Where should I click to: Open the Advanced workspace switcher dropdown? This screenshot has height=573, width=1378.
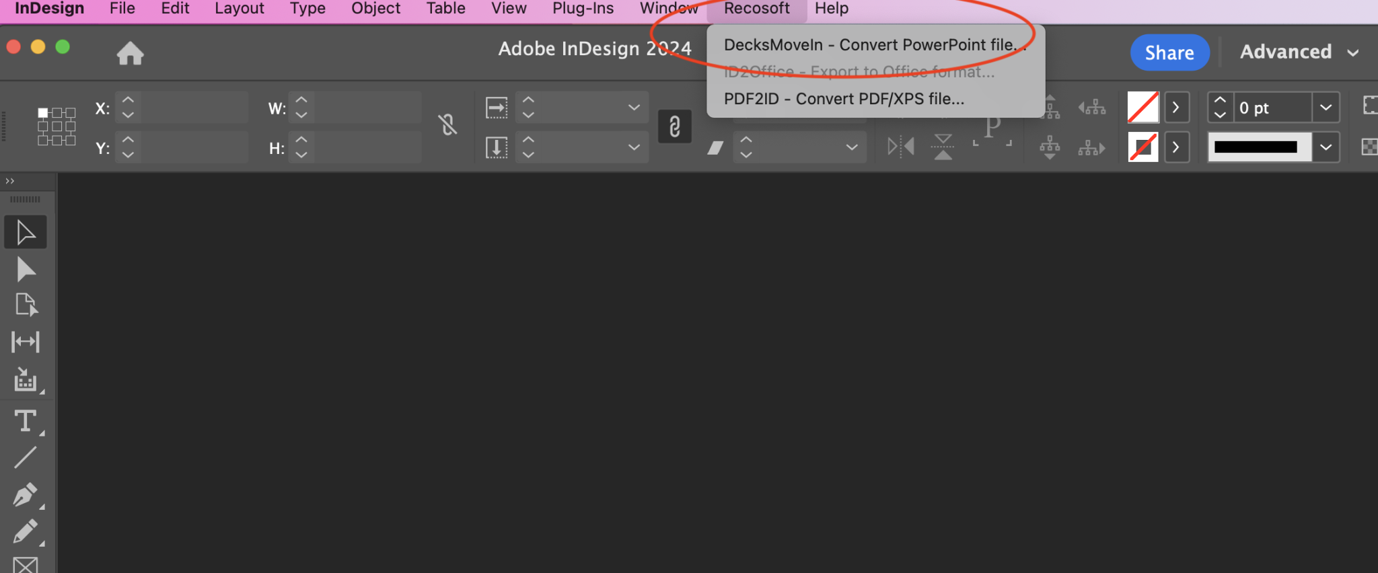click(1299, 52)
